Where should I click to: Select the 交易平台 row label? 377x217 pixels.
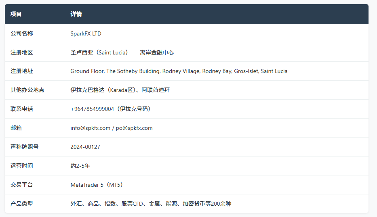point(22,185)
